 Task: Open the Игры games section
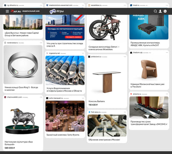click(x=56, y=11)
